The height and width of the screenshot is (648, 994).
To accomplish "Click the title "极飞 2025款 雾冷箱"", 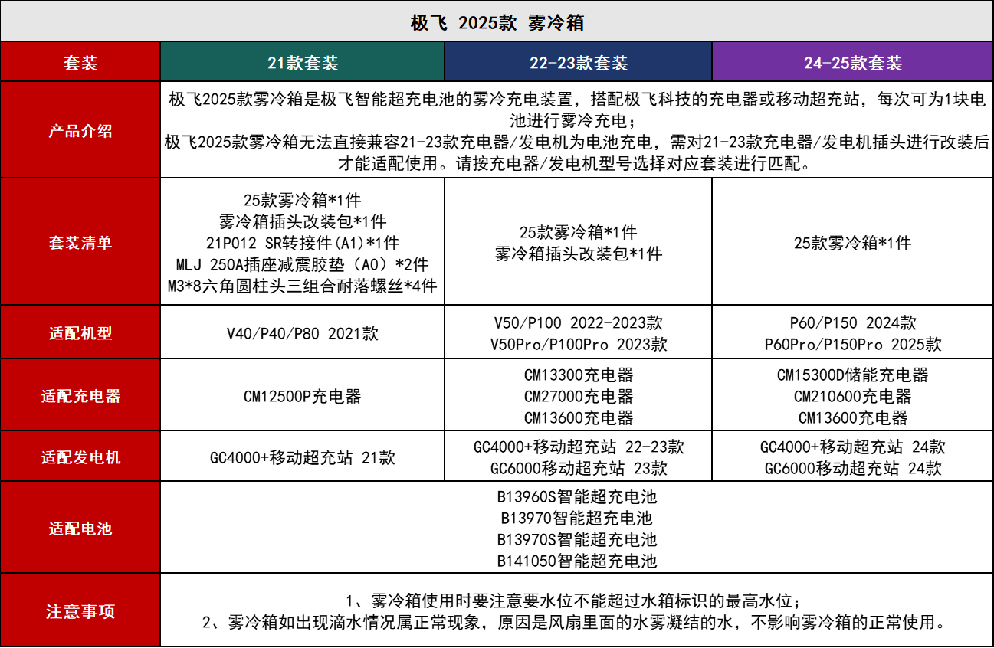I will point(497,22).
